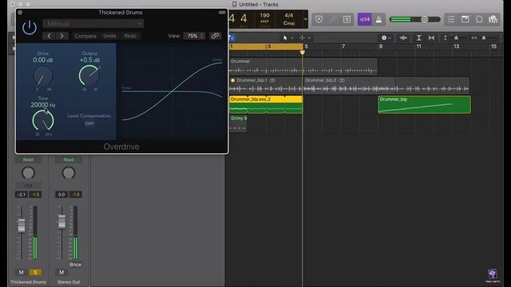
Task: Mute the Thickened Drums channel strip
Action: [22, 272]
